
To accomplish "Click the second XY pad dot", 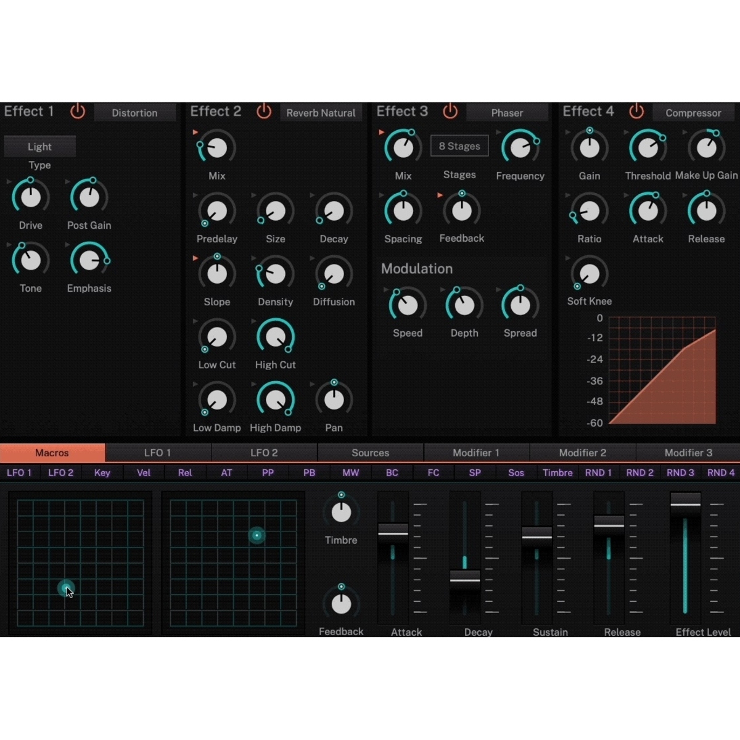I will pyautogui.click(x=257, y=535).
